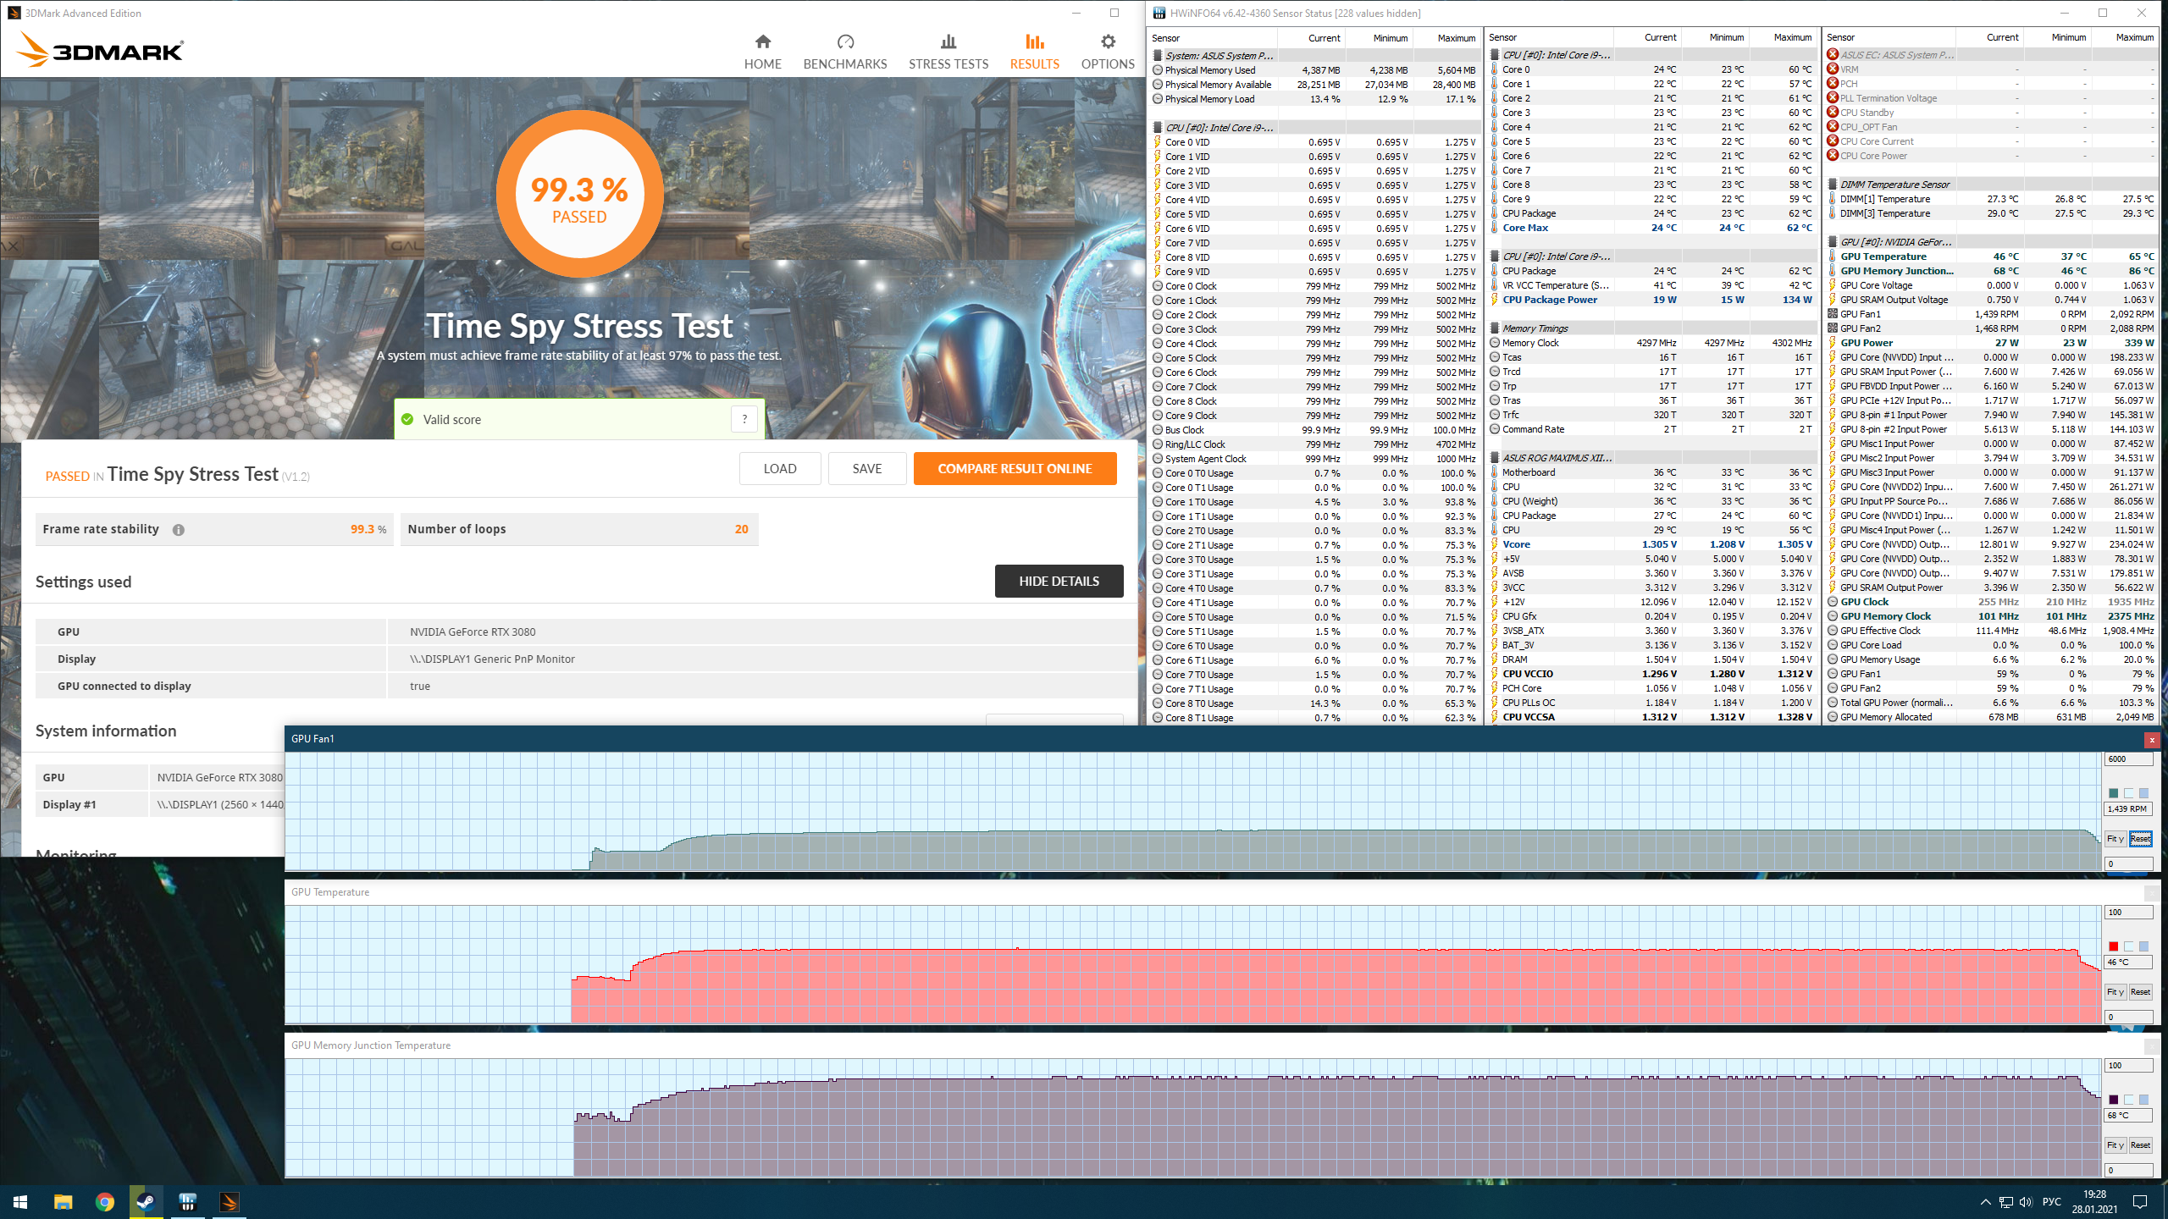
Task: Switch to Steam on the taskbar
Action: 146,1202
